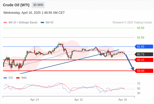
Task: Click the Apr 14 date marker
Action: pyautogui.click(x=34, y=100)
